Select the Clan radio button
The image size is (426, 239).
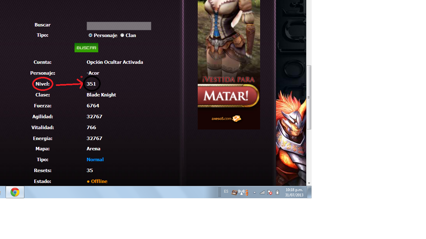[x=122, y=35]
